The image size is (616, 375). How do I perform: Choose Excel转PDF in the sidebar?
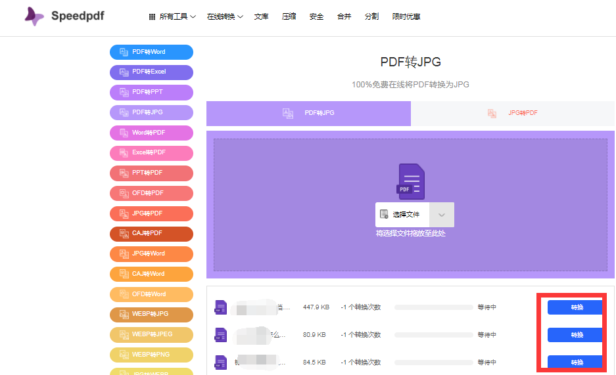click(151, 152)
